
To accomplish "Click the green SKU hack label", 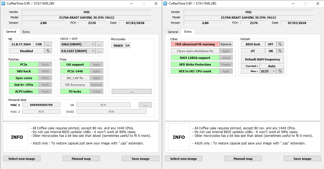I will click(24, 71).
